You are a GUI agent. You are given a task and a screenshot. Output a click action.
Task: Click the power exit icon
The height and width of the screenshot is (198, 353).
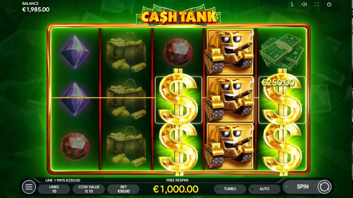pos(329,4)
